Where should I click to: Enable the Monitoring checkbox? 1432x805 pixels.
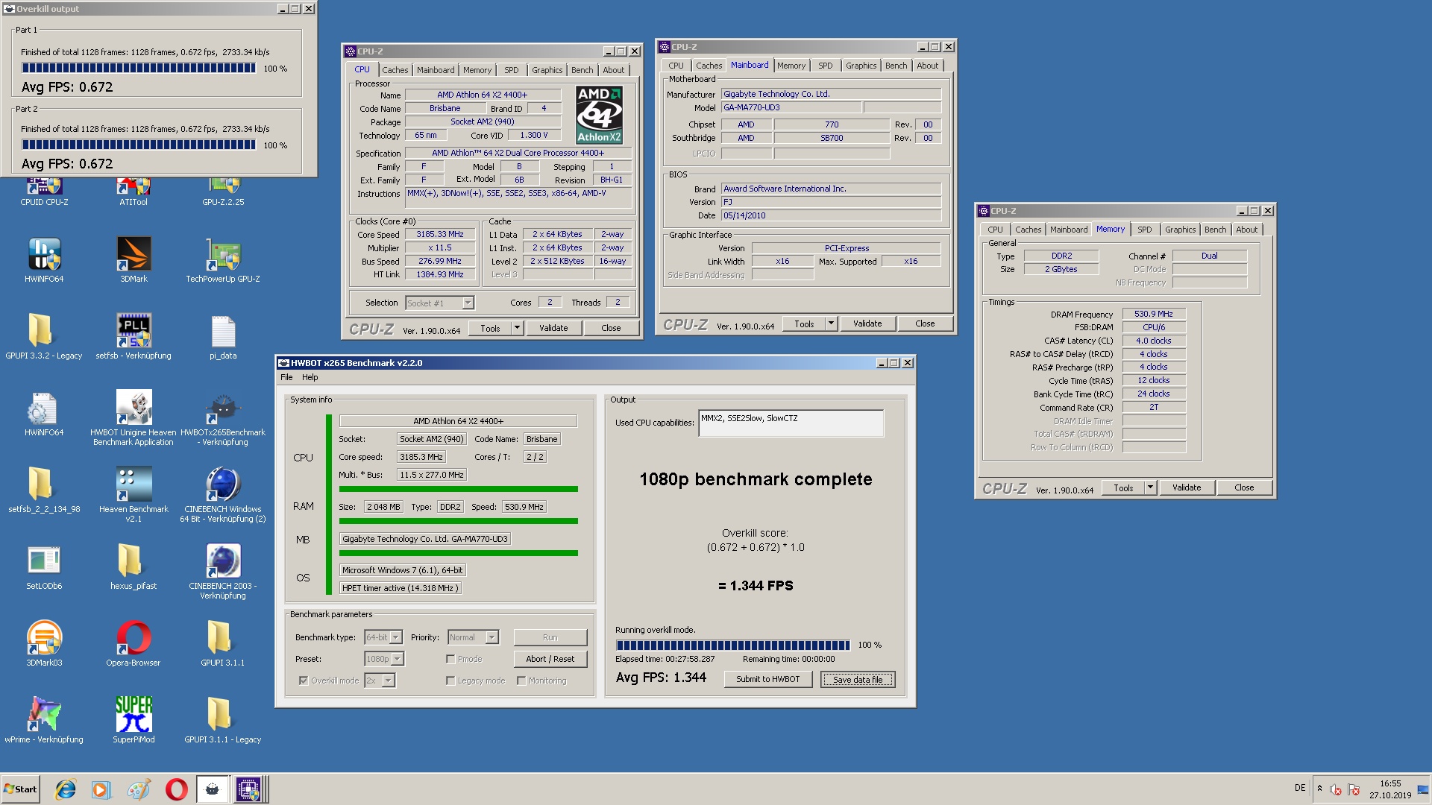521,681
